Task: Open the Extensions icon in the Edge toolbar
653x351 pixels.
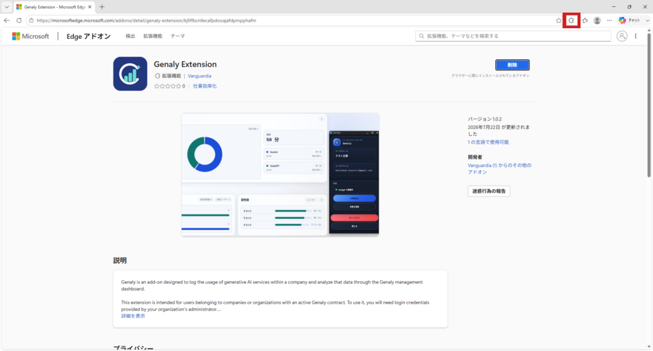Action: (x=571, y=20)
